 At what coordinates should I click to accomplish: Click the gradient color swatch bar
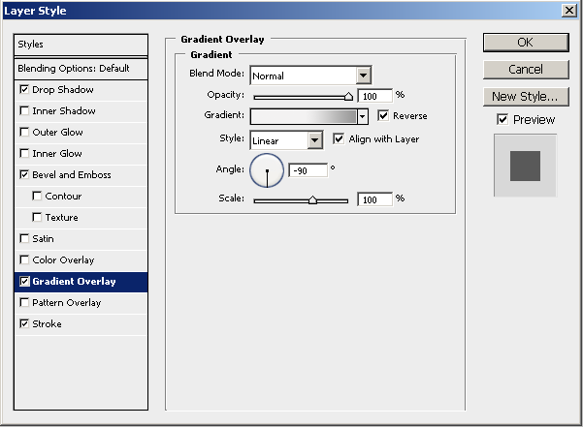[303, 116]
